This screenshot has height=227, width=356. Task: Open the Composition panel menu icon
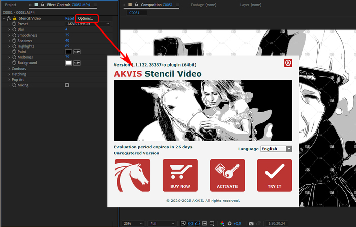[177, 5]
